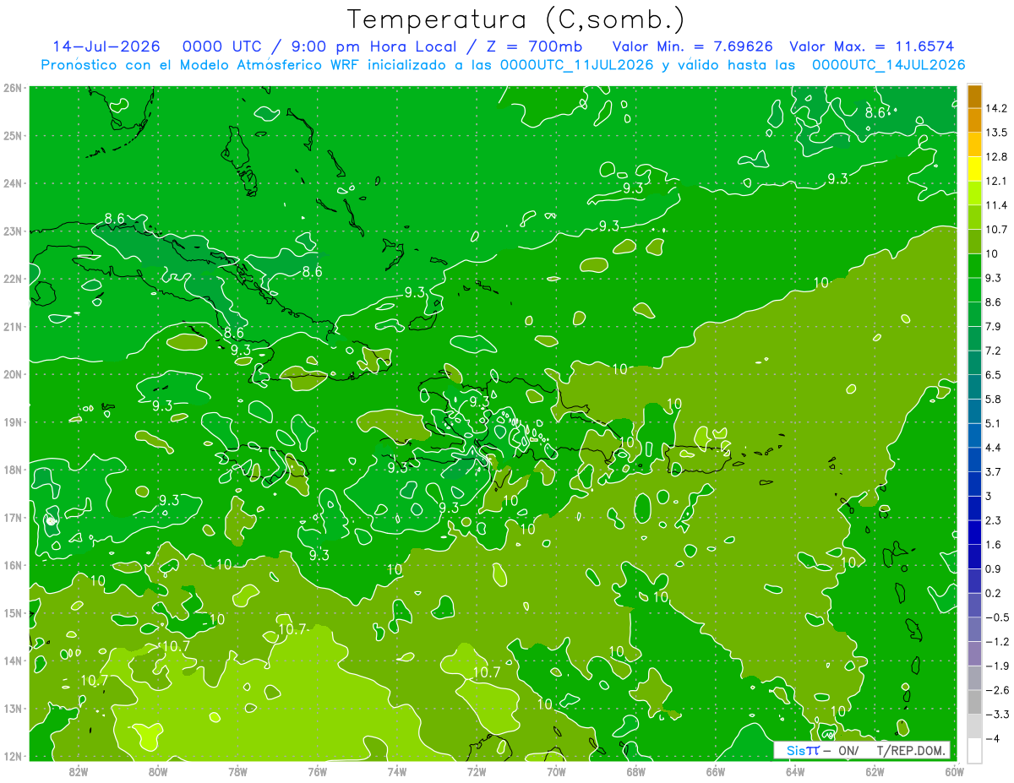Click the "74W" longitude axis label
Viewport: 1014px width, 783px height.
[397, 772]
